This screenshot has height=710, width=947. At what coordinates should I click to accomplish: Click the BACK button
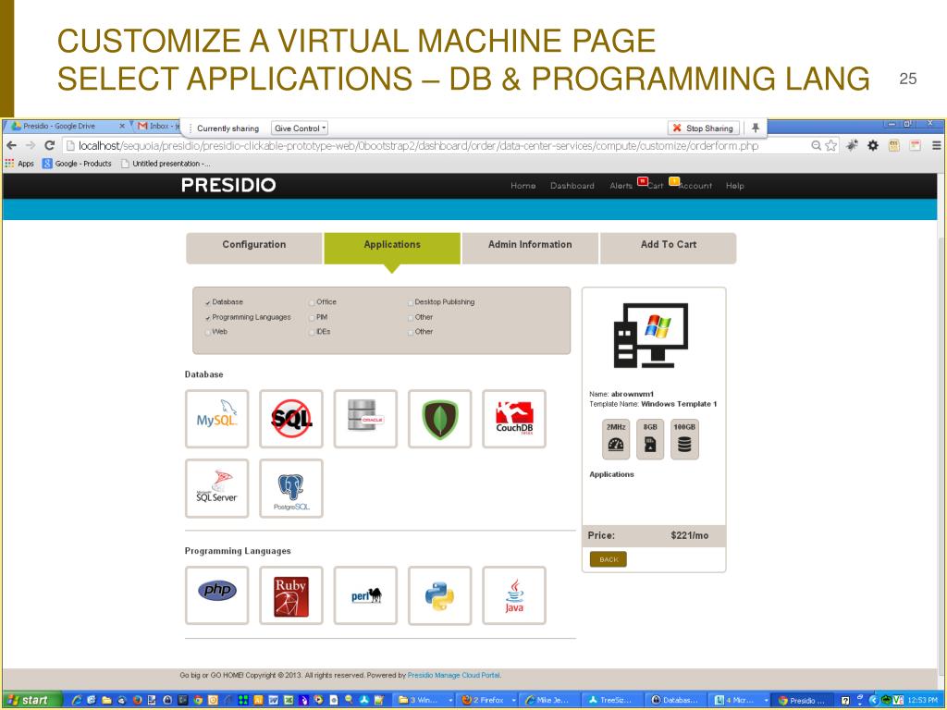pos(609,559)
